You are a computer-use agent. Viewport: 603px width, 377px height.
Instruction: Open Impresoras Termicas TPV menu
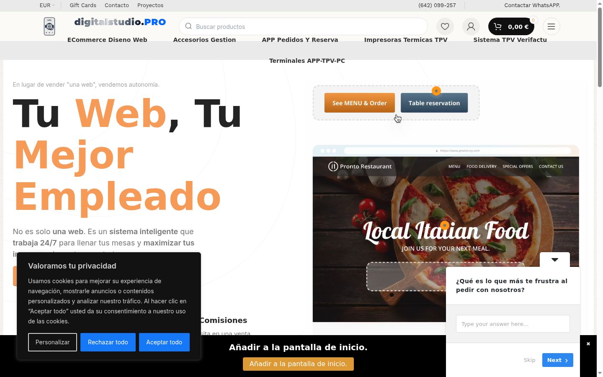406,40
